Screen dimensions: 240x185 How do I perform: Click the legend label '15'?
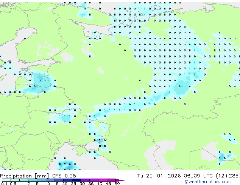pos(56,183)
